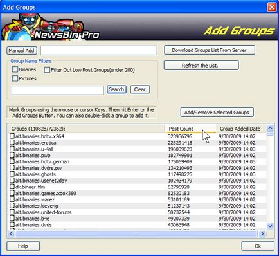Click the added date of alt.binaries.kleverig
The width and height of the screenshot is (279, 256).
pos(237,206)
